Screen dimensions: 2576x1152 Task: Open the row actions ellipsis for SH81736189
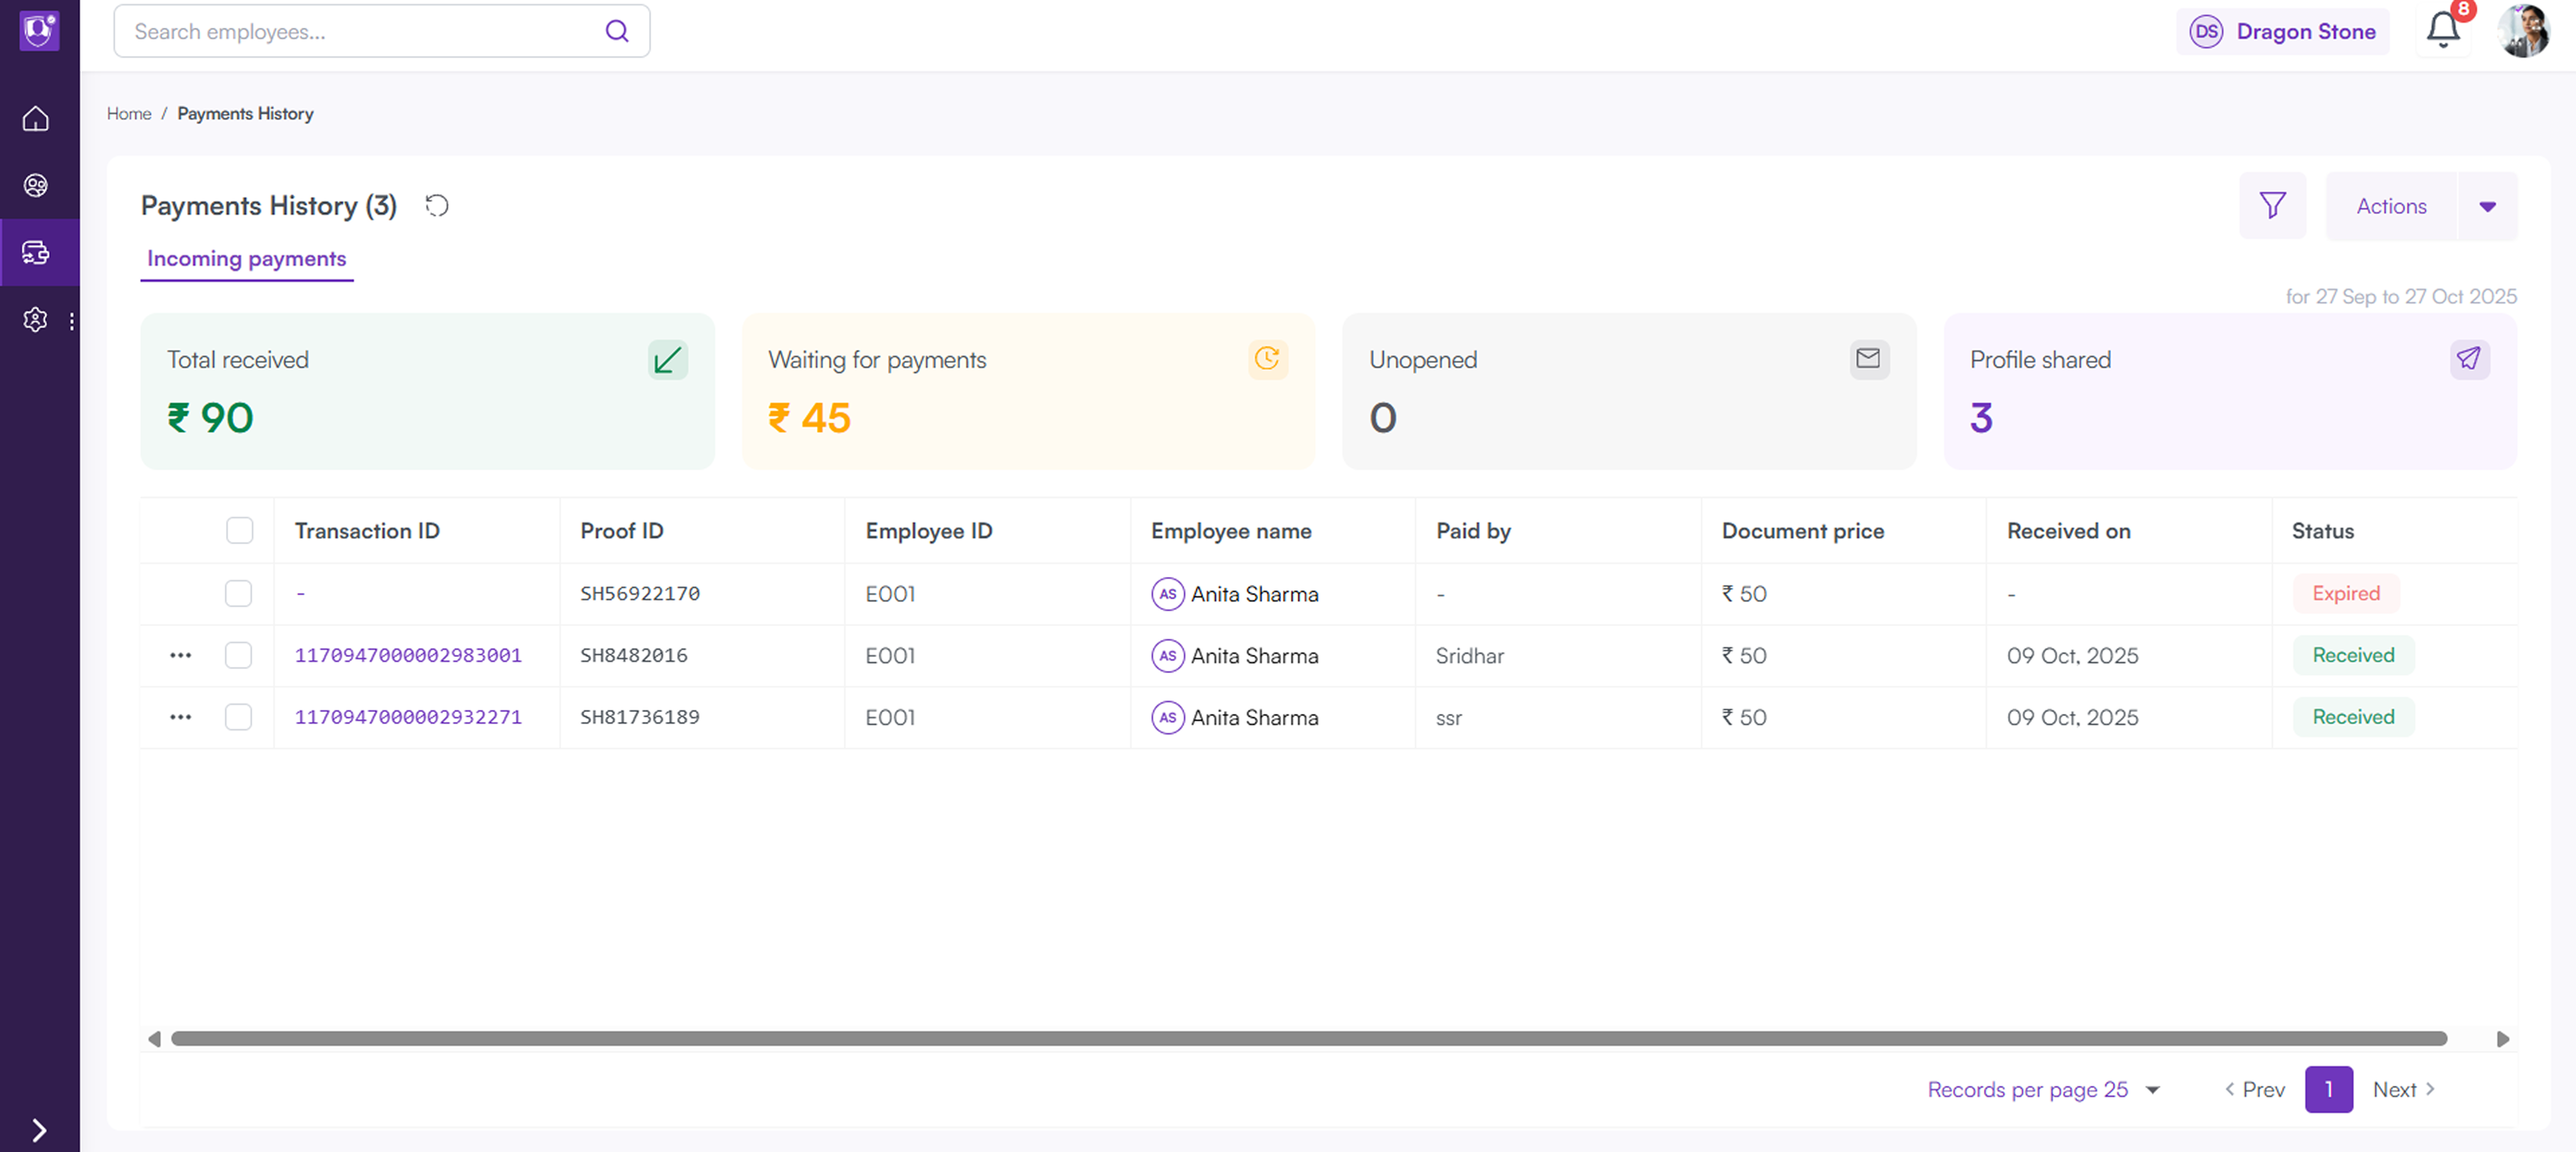181,717
